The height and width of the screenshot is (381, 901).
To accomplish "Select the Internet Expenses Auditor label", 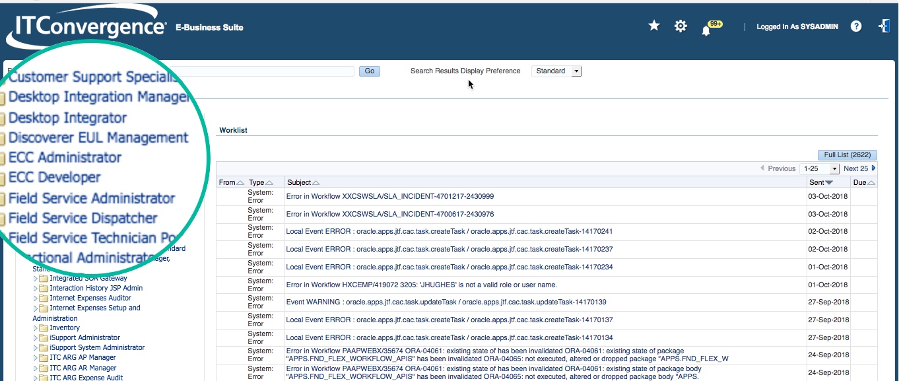I will coord(90,298).
